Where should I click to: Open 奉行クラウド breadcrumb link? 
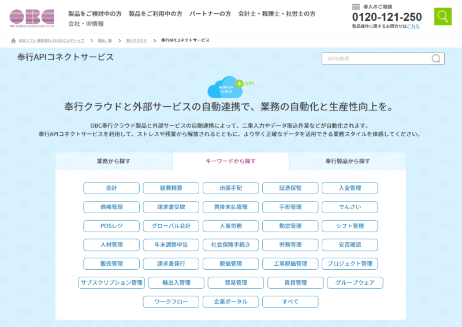pos(136,40)
